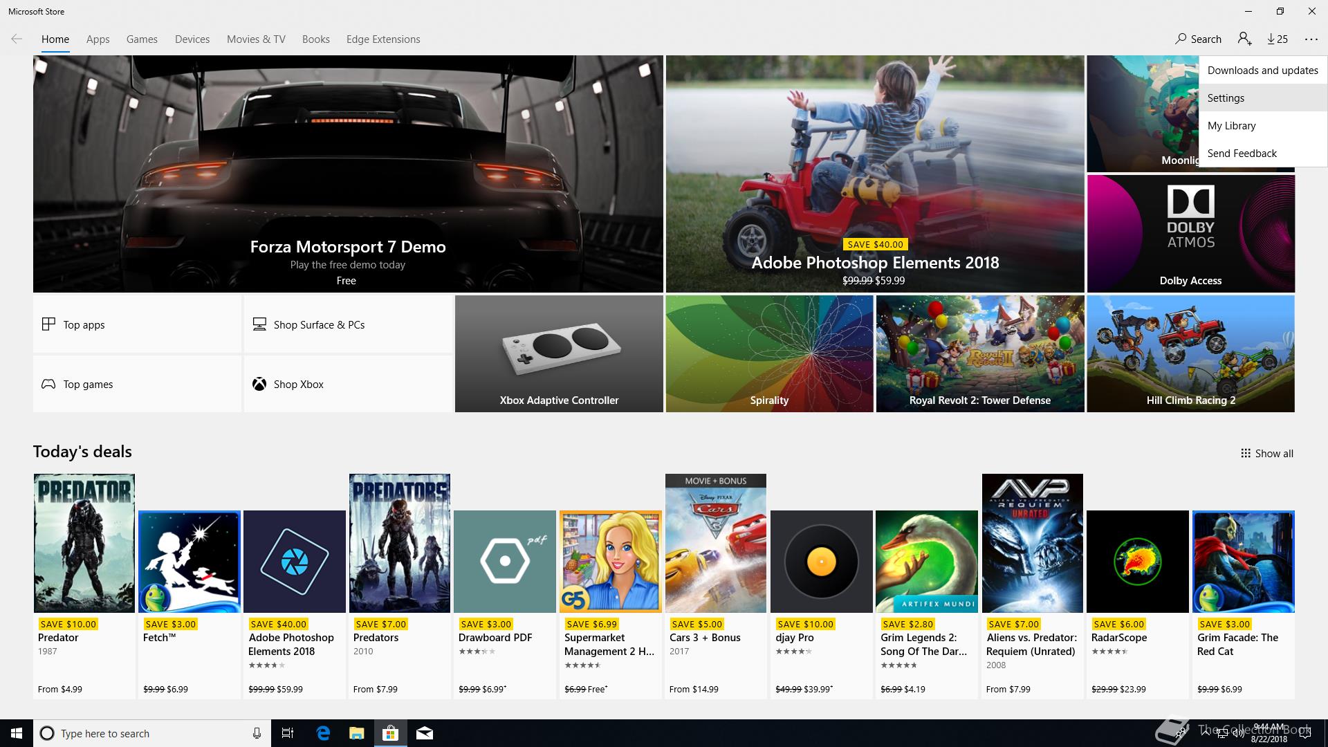Click Shop Surface & PCs tile
This screenshot has height=747, width=1328.
coord(348,324)
